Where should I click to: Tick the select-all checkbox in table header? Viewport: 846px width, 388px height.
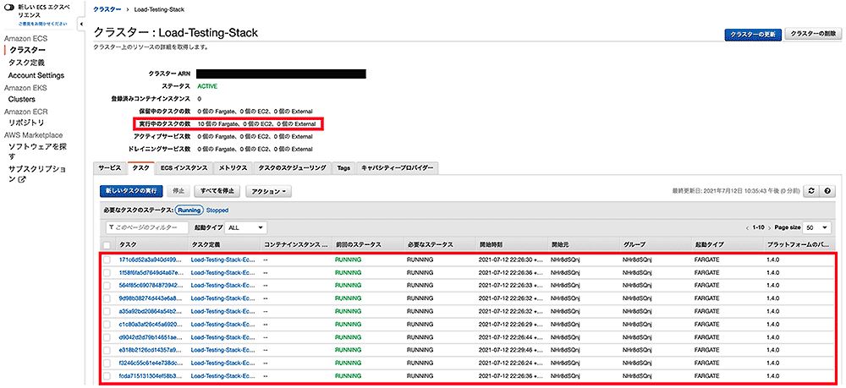[x=107, y=244]
